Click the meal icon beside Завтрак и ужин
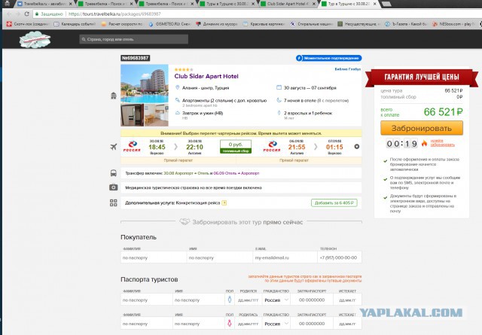The height and width of the screenshot is (335, 482). pyautogui.click(x=178, y=113)
